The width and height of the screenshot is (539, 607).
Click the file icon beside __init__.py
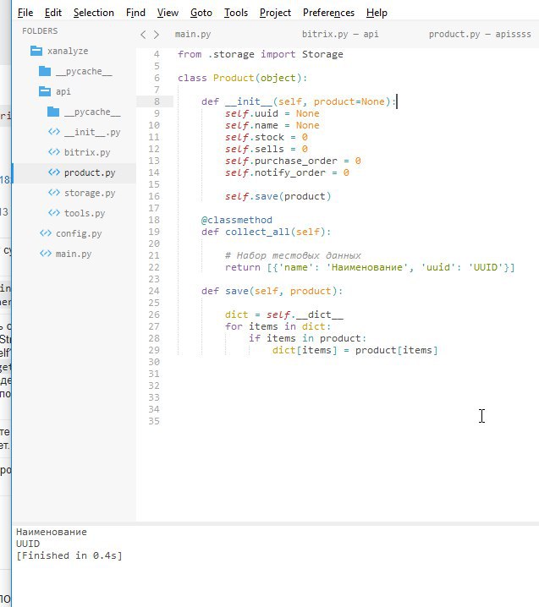53,132
